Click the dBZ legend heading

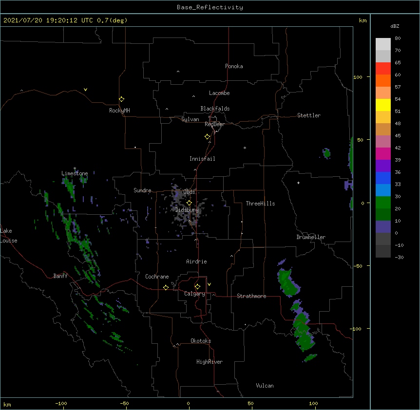coord(395,26)
